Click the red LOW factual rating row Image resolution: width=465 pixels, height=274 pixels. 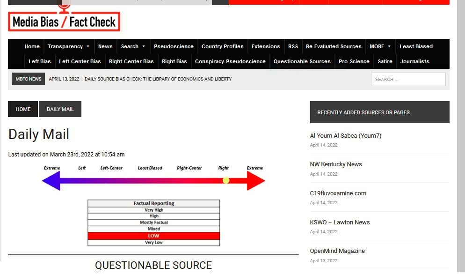[153, 236]
